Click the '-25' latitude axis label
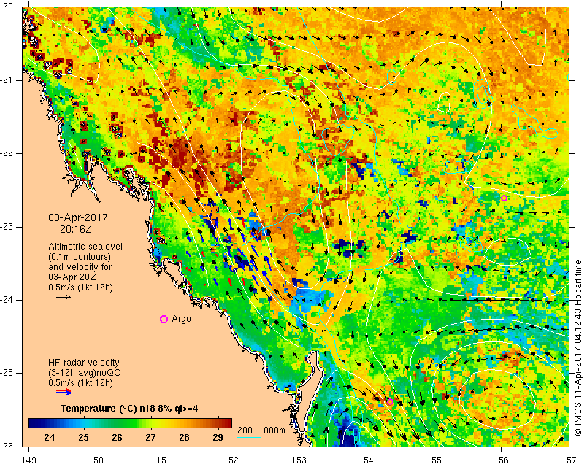 coord(7,373)
